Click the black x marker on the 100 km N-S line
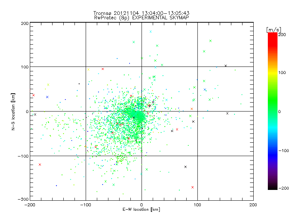This screenshot has height=223, width=298. [x=226, y=66]
